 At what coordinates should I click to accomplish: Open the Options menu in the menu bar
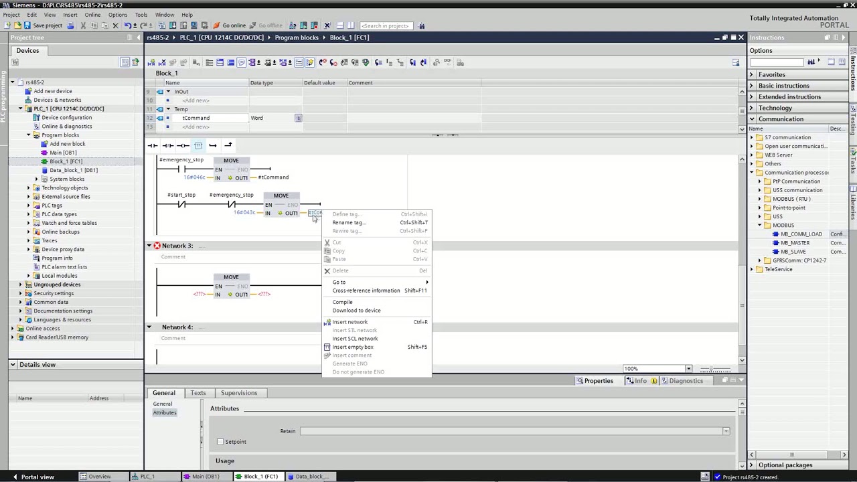click(117, 15)
